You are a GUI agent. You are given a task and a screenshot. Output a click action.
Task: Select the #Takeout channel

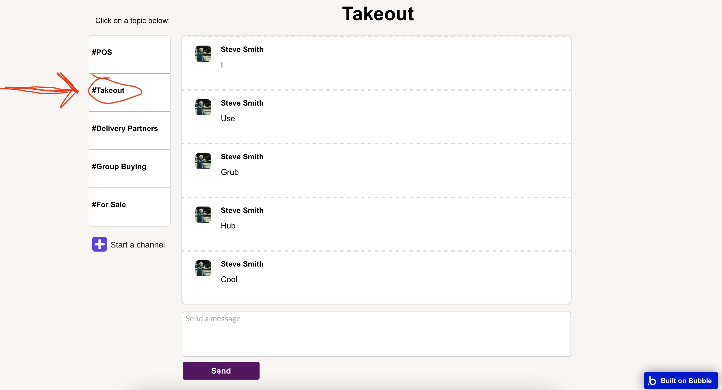pyautogui.click(x=130, y=93)
